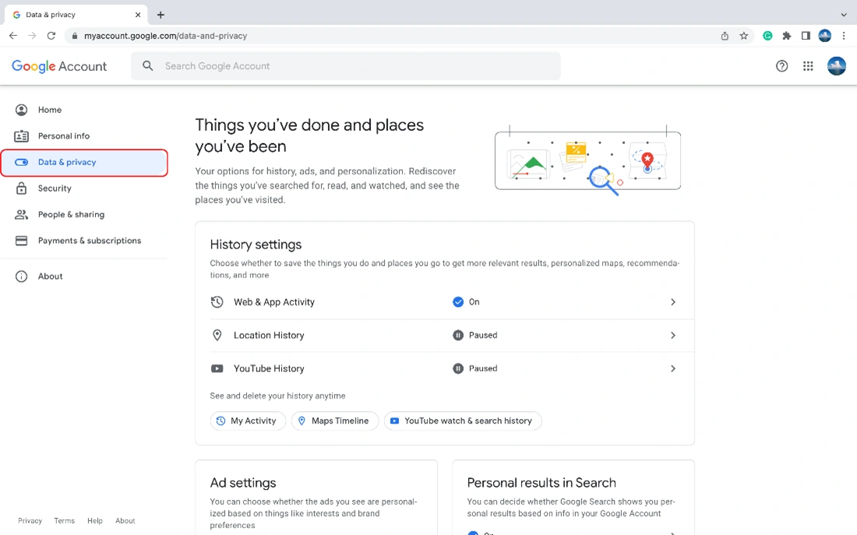The height and width of the screenshot is (535, 857).
Task: Open the Grammarly extension icon
Action: (x=768, y=36)
